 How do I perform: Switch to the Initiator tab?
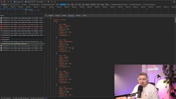click(x=78, y=16)
